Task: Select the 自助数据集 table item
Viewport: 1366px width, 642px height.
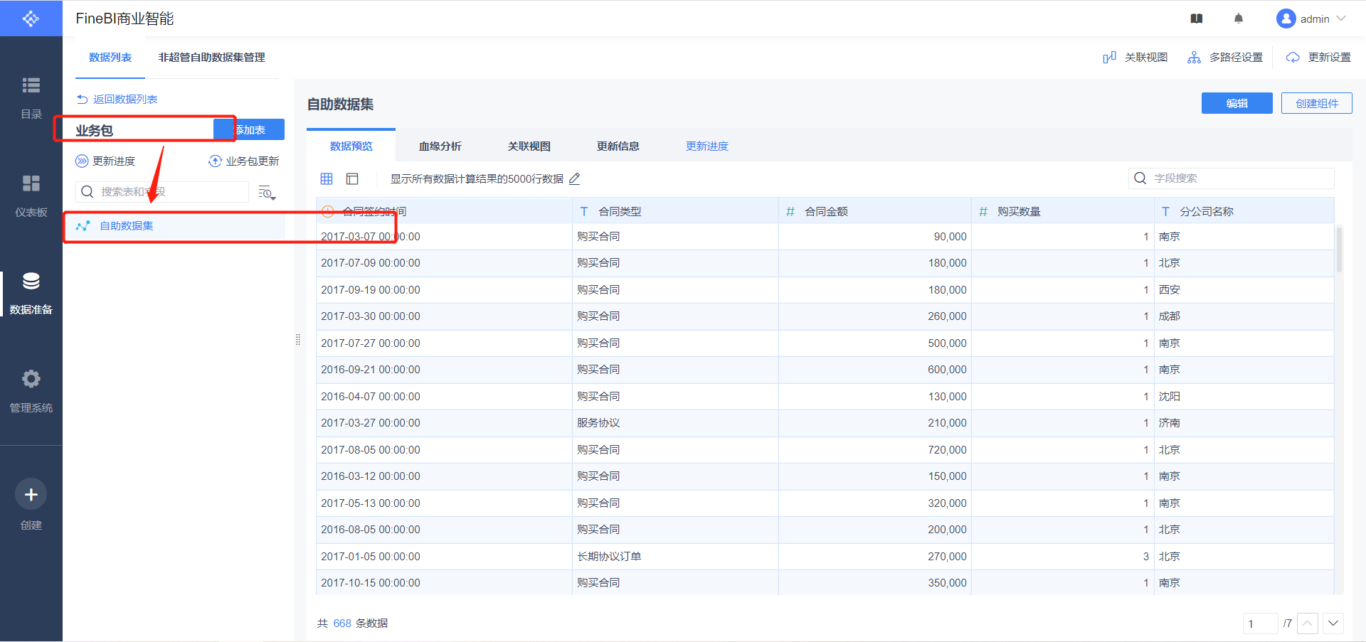Action: point(174,226)
